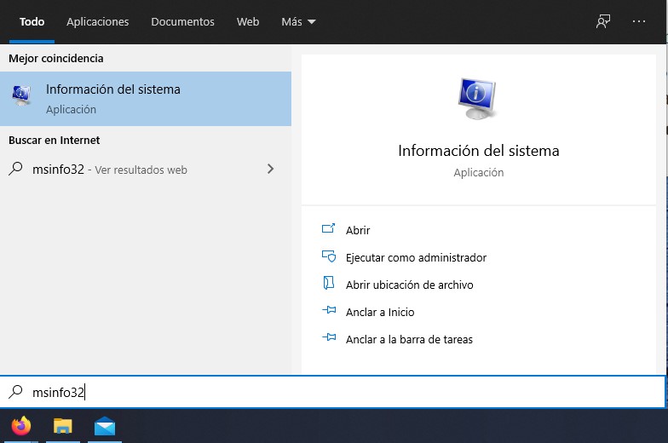The height and width of the screenshot is (443, 668).
Task: Switch to the Documentos tab
Action: pyautogui.click(x=182, y=21)
